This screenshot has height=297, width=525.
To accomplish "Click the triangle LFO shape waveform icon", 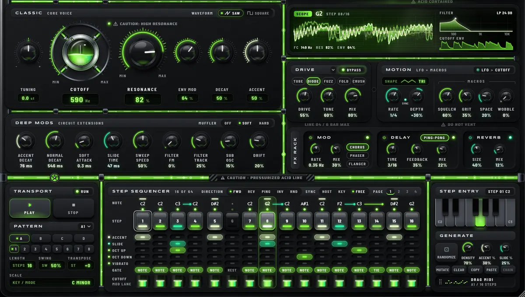I will (408, 81).
